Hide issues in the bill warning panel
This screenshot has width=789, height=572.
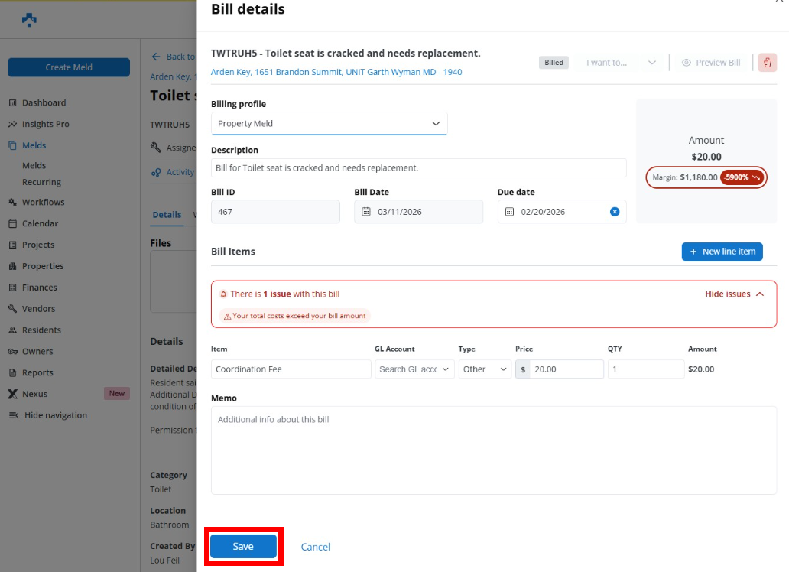(734, 294)
